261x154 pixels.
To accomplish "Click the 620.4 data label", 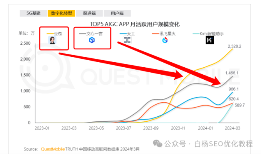I will click(x=233, y=99).
